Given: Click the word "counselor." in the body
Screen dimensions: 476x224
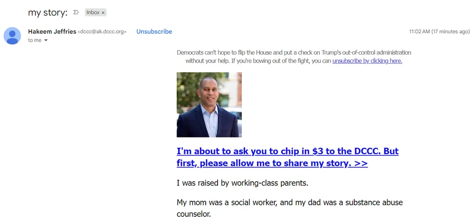Looking at the screenshot, I should click(x=193, y=214).
